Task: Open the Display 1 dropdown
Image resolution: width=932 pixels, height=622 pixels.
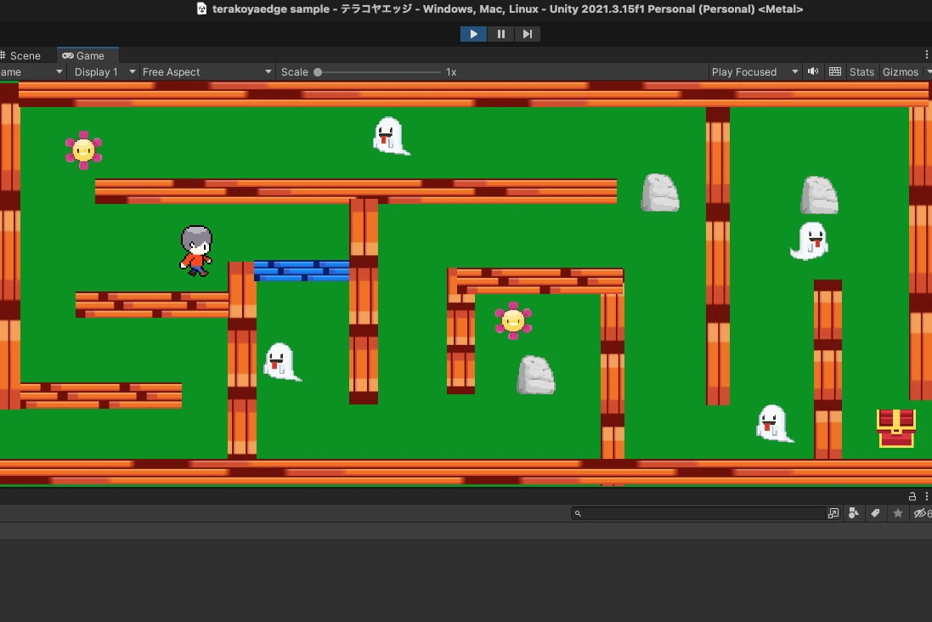Action: click(104, 72)
